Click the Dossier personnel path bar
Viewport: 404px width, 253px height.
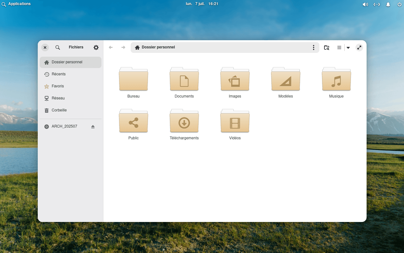click(x=225, y=47)
